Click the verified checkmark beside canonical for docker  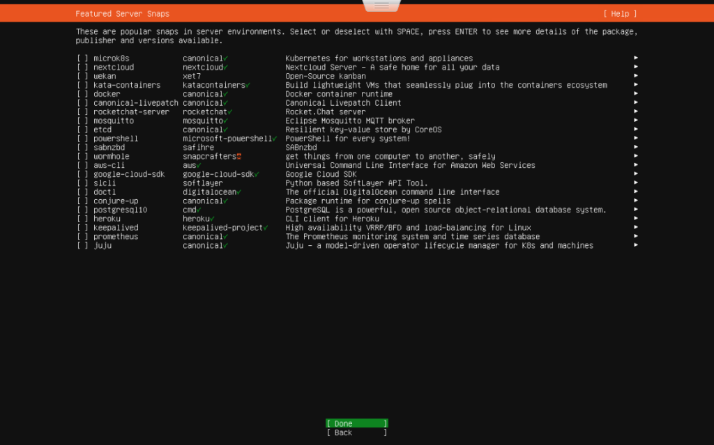(225, 94)
